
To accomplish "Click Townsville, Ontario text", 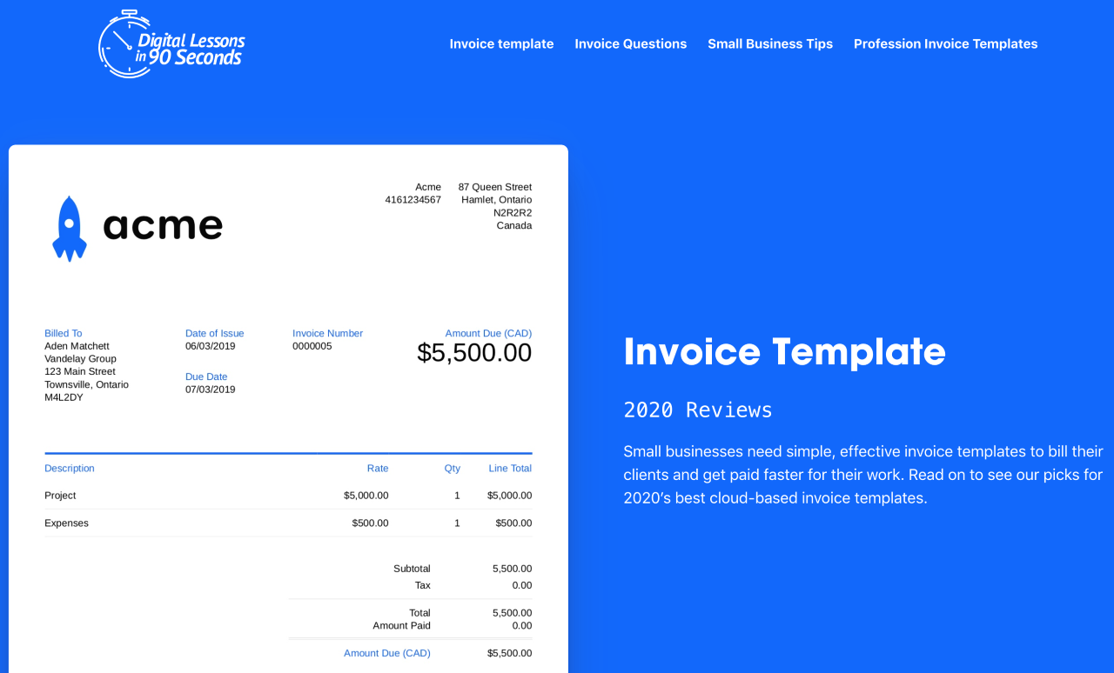I will click(86, 384).
